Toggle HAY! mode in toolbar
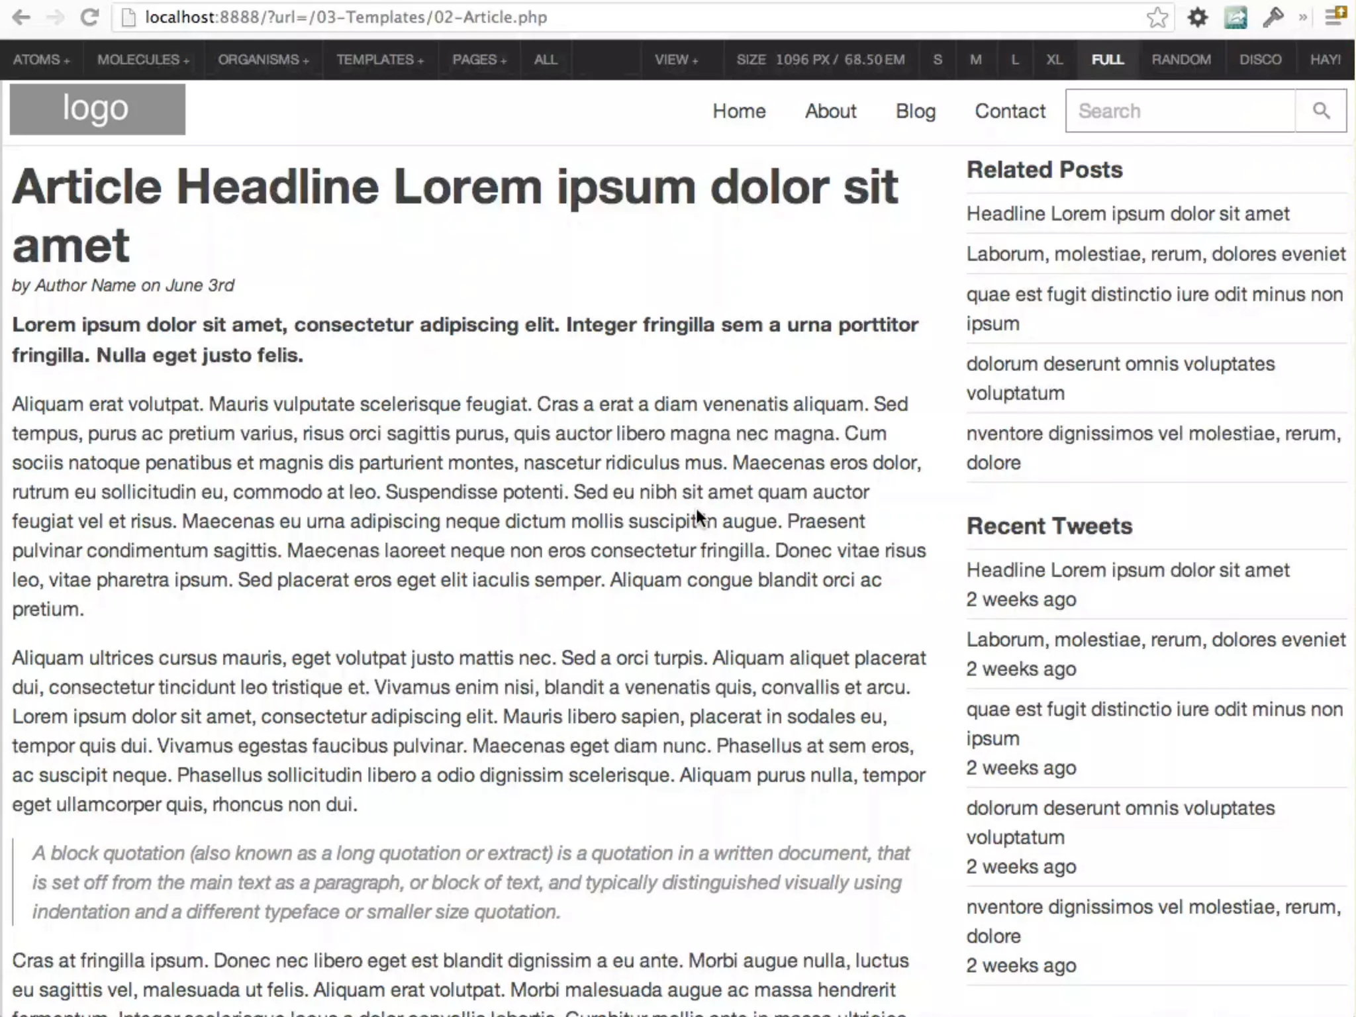The width and height of the screenshot is (1356, 1017). 1325,60
